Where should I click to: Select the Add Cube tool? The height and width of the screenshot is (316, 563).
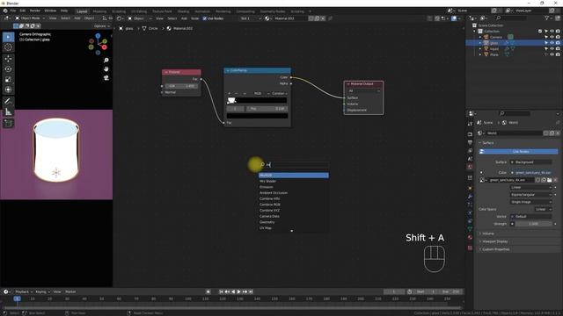point(8,123)
